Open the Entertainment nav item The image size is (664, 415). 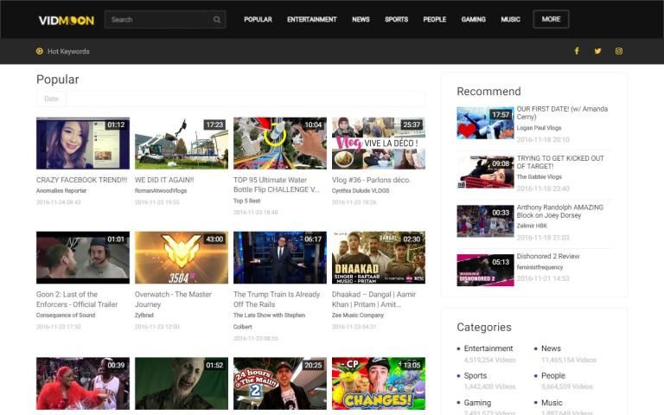(x=311, y=19)
